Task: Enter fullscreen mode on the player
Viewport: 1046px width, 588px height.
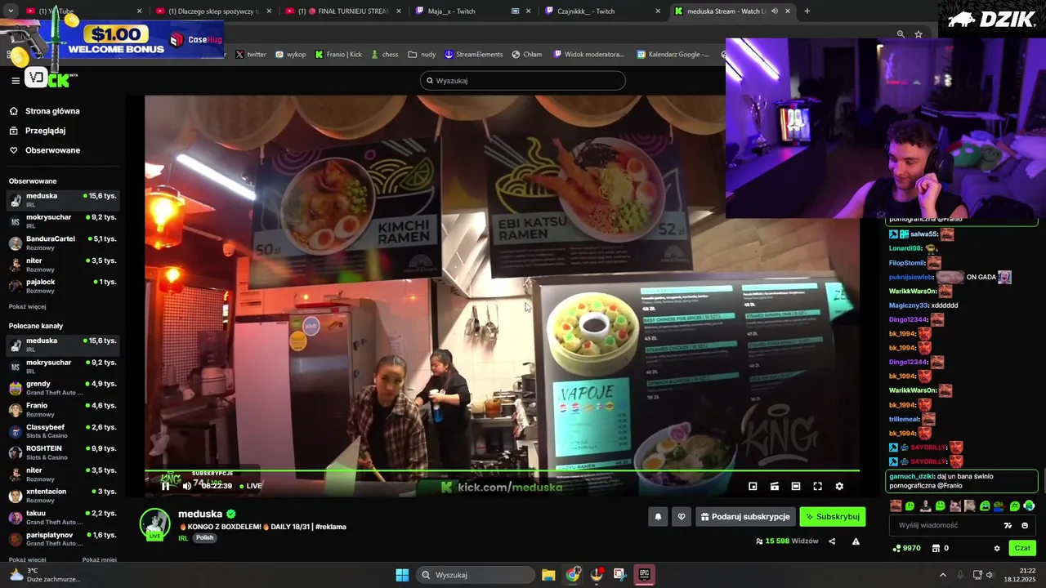Action: 817,486
